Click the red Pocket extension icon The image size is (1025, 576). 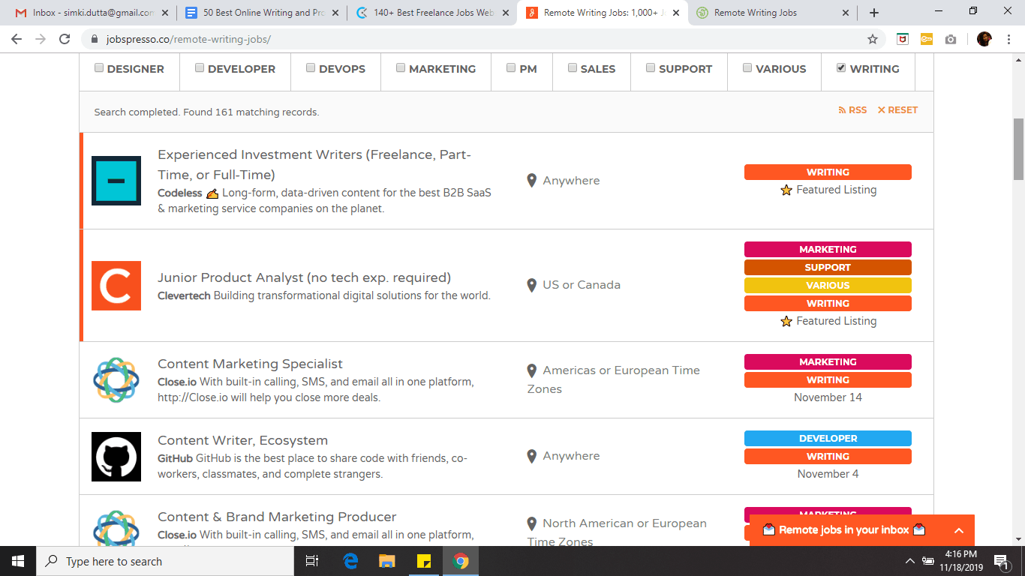coord(903,39)
